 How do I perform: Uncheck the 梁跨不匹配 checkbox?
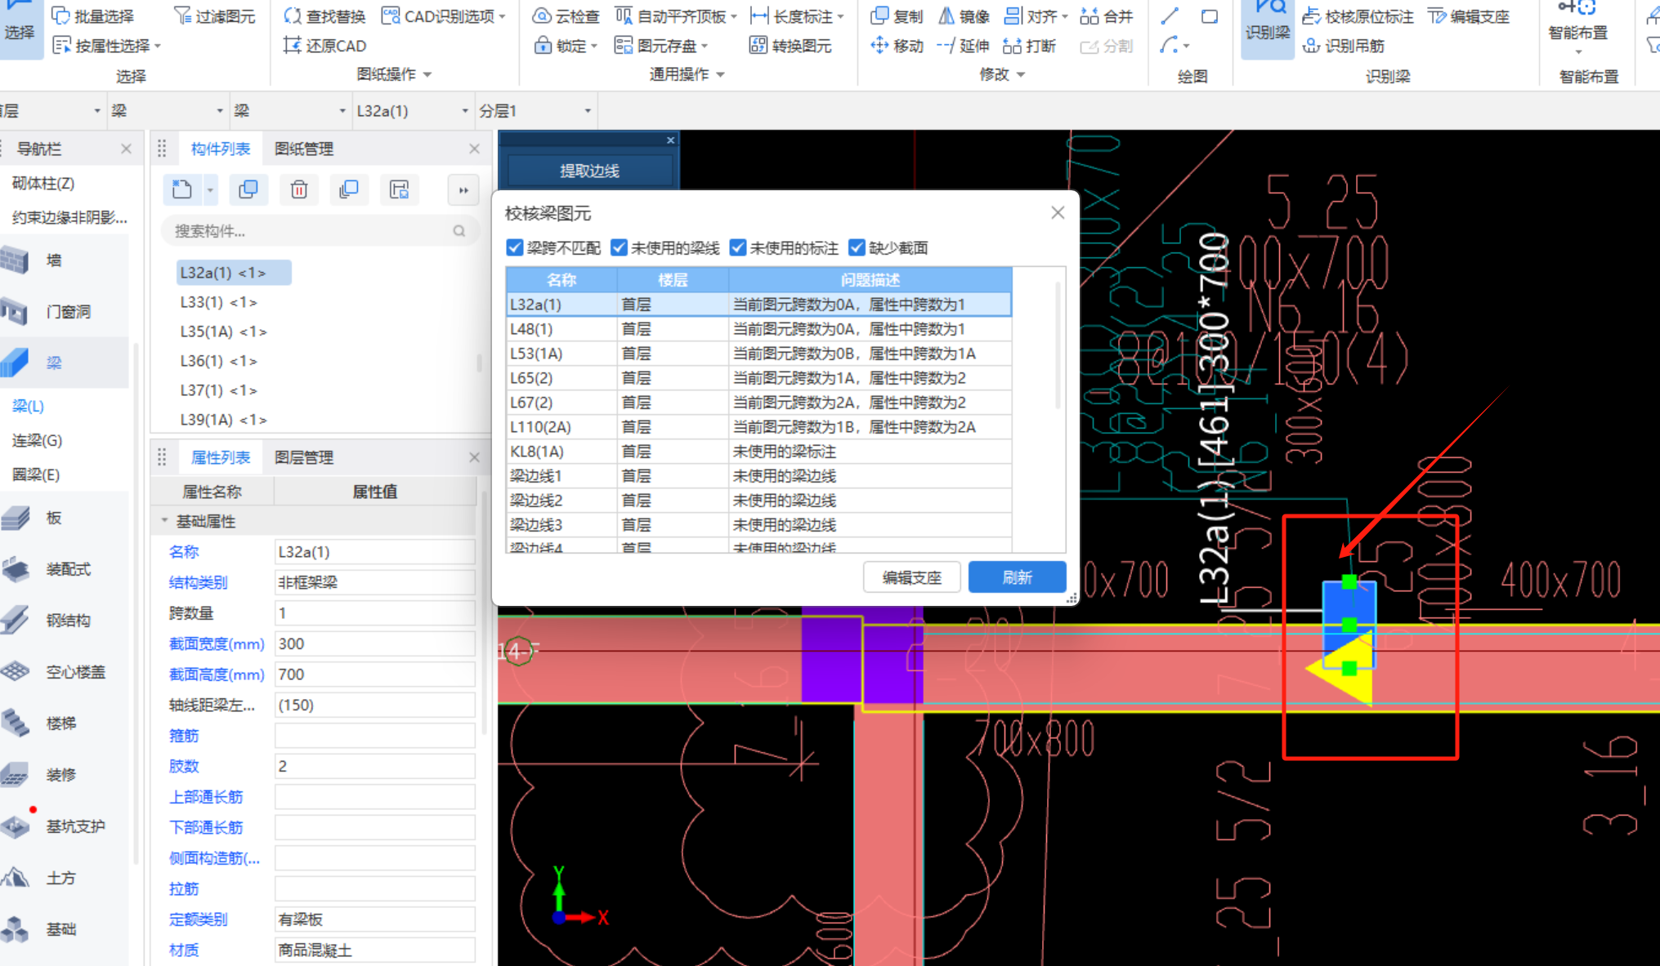coord(514,247)
